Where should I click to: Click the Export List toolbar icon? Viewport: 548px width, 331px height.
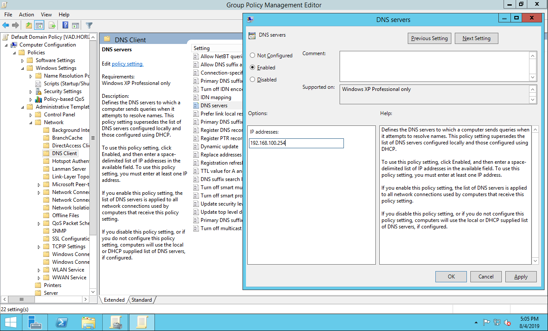[x=52, y=25]
